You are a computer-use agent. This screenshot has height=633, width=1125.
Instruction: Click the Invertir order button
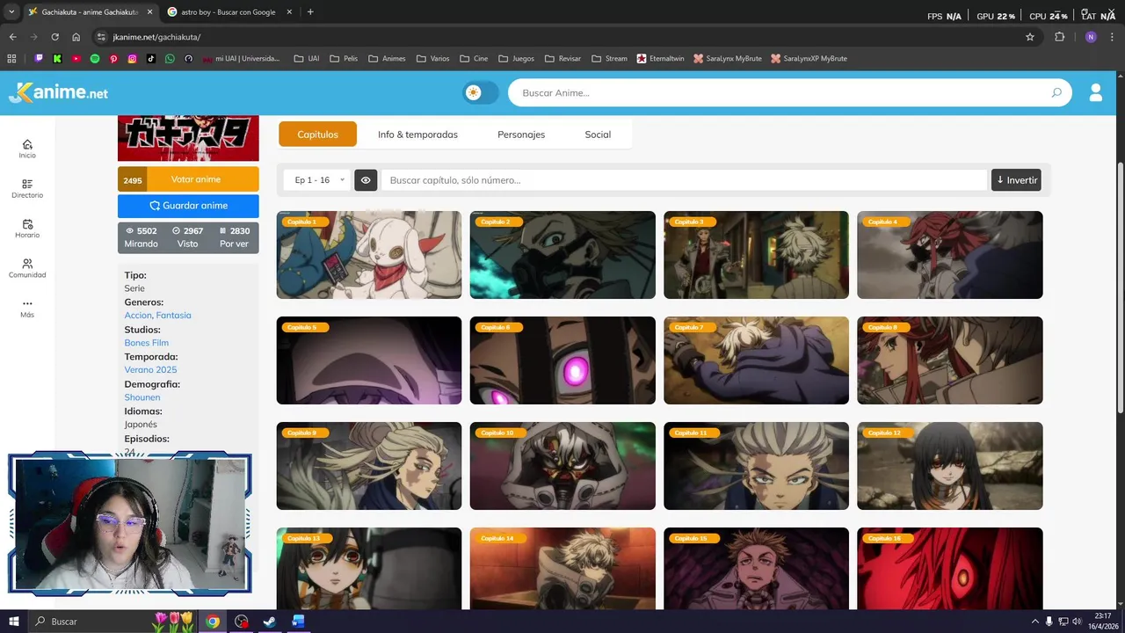[x=1016, y=180]
